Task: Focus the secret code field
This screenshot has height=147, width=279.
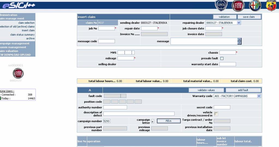Action: click(x=222, y=107)
